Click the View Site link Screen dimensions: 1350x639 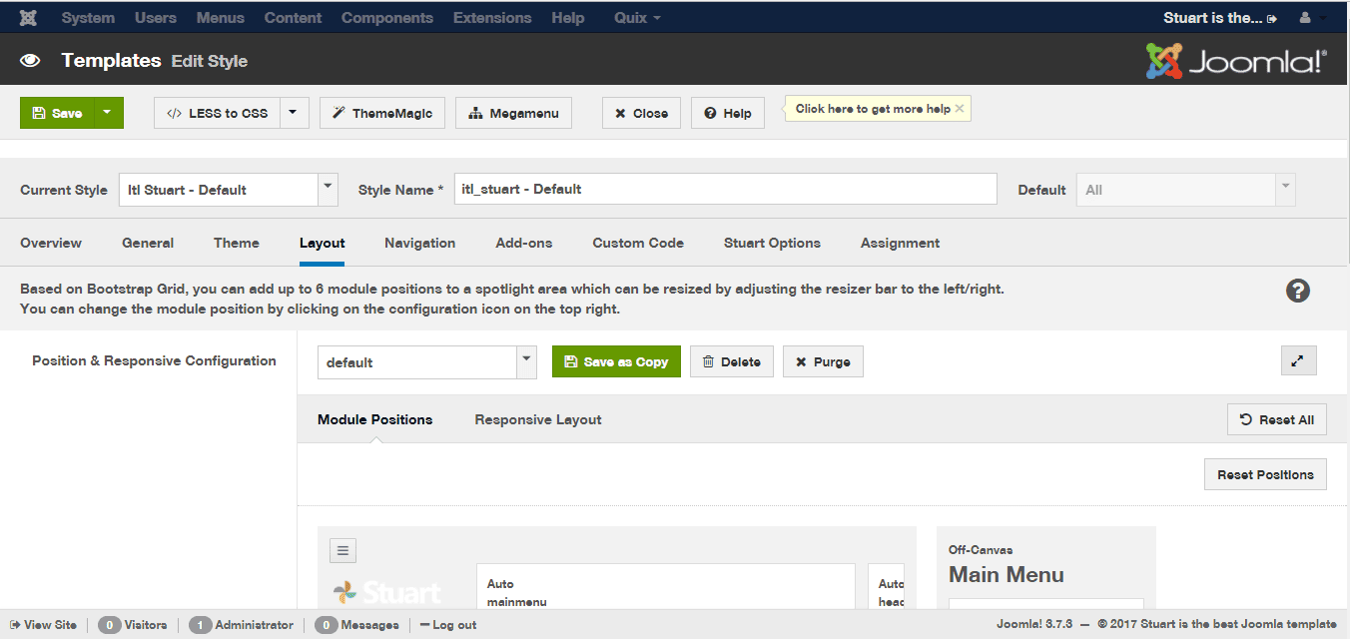click(44, 625)
